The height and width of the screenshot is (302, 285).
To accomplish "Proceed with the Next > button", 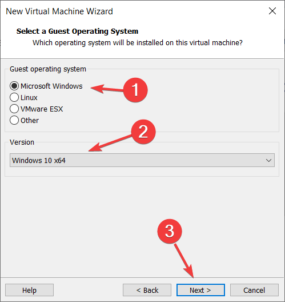I will pyautogui.click(x=200, y=290).
